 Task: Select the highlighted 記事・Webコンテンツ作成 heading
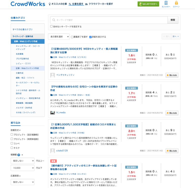coord(28,41)
